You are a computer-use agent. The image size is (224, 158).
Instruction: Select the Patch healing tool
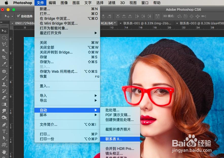(x=4, y=71)
